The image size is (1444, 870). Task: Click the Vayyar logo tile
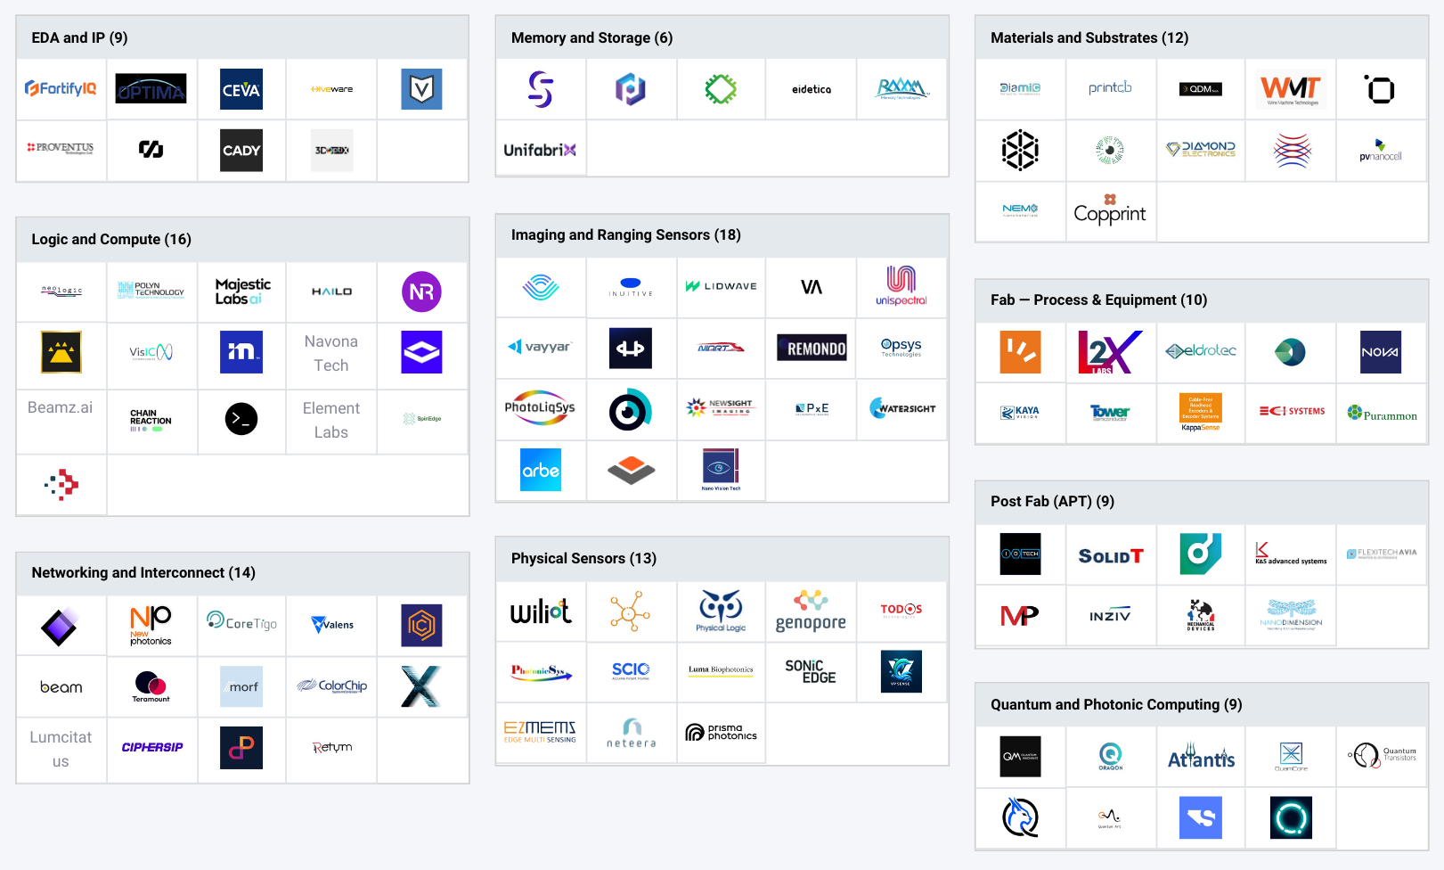pyautogui.click(x=540, y=348)
